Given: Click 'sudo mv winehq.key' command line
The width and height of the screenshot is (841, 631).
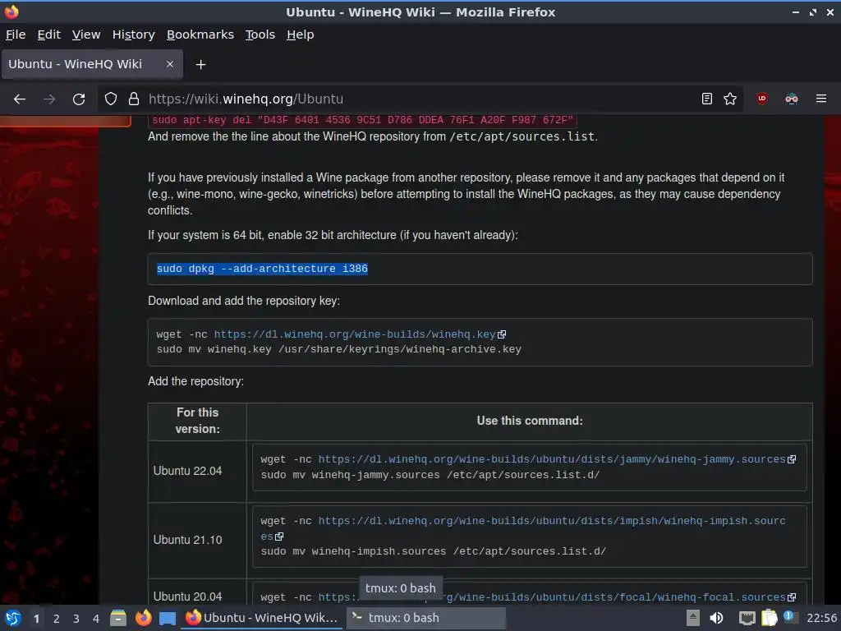Looking at the screenshot, I should 339,349.
